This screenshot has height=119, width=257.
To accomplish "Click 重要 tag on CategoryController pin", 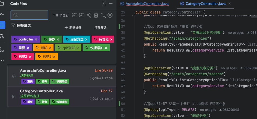I will 28,102.
